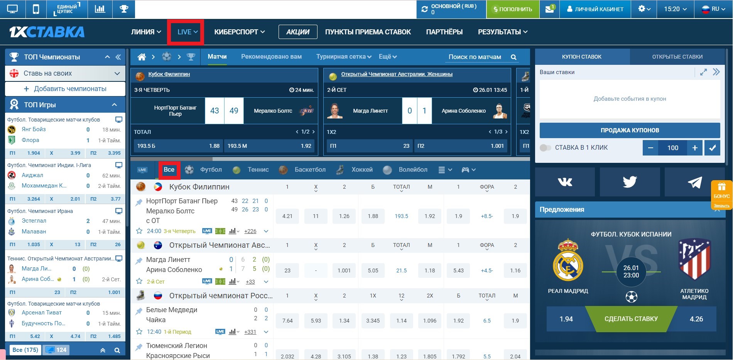Switch to Матчи tab

pos(217,57)
